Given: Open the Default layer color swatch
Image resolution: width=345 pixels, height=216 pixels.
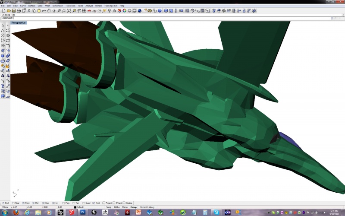Looking at the screenshot, I should 75,207.
